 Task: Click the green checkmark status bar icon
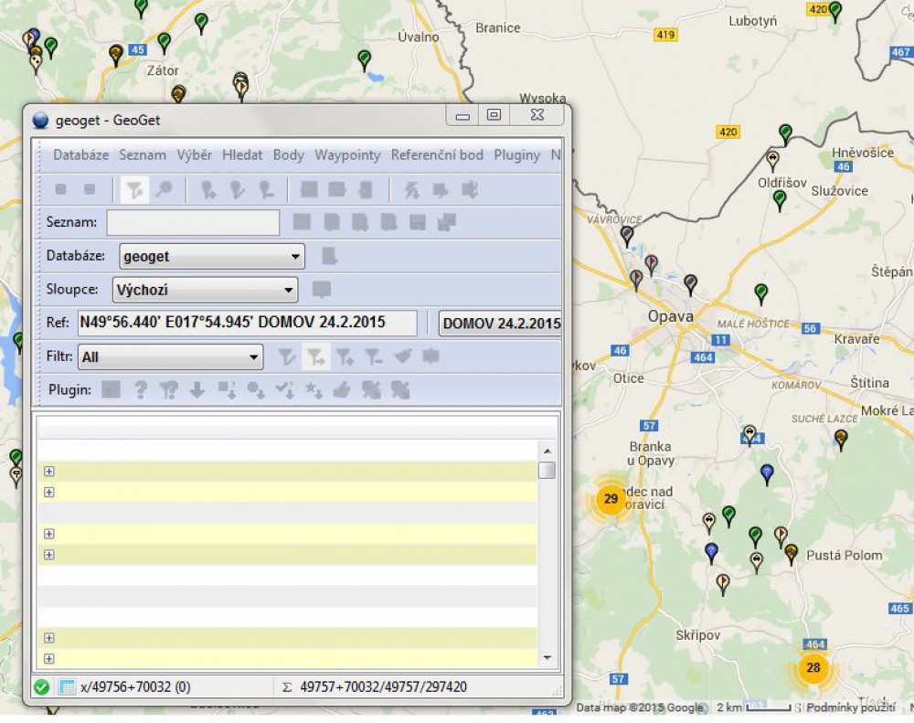[x=41, y=686]
